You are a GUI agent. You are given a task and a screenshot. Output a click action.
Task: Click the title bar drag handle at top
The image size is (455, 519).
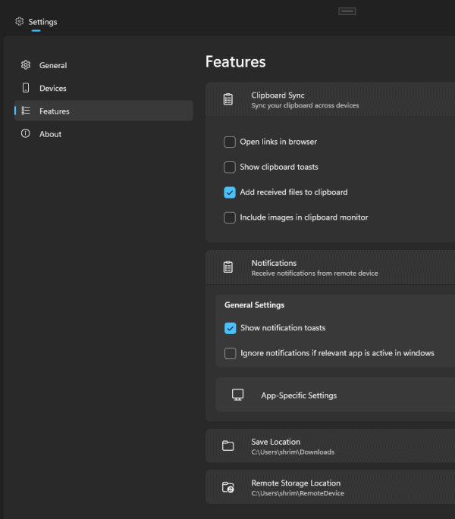point(347,11)
